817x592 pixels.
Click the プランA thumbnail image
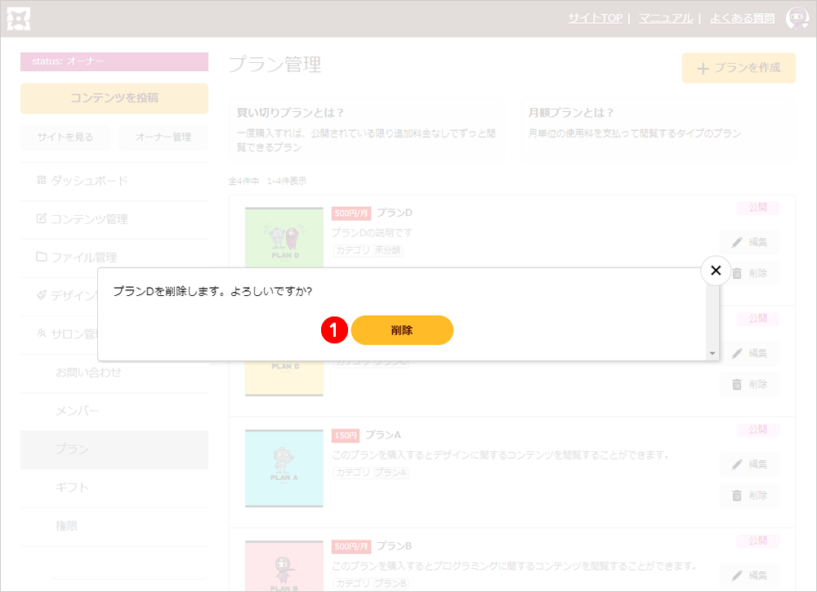(284, 468)
